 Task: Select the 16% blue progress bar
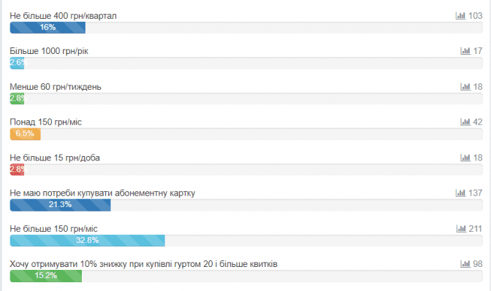pyautogui.click(x=47, y=28)
